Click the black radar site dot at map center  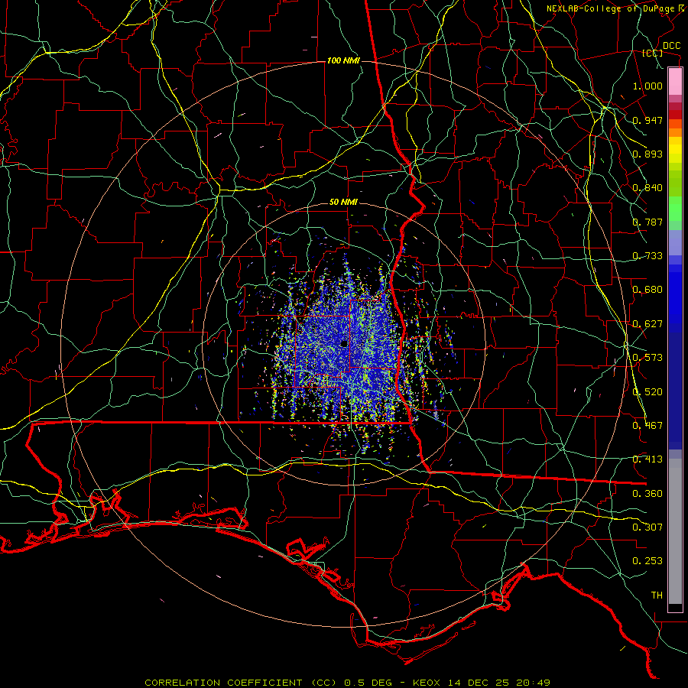344,344
